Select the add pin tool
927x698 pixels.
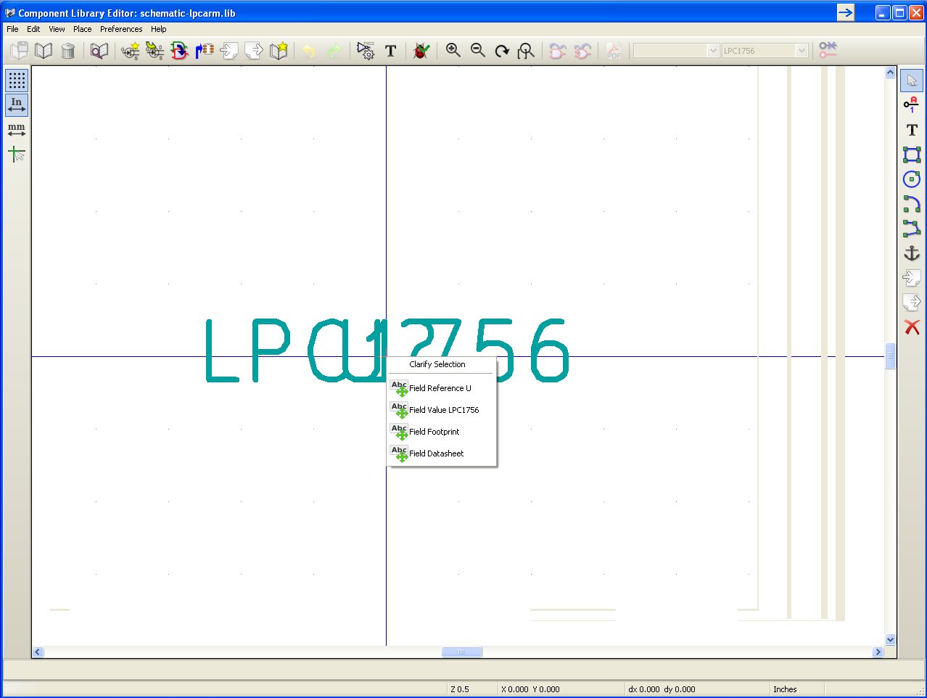(x=912, y=104)
